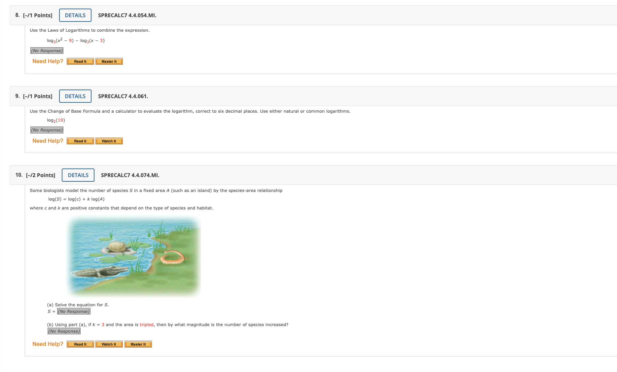The width and height of the screenshot is (617, 372).
Task: Click Watch It for question 9
Action: click(x=109, y=141)
